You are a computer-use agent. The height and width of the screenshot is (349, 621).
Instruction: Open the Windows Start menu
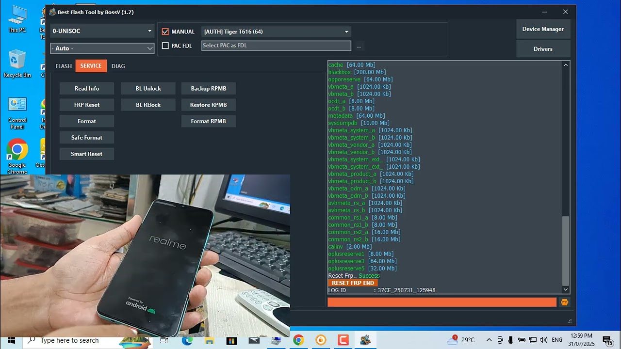coord(11,340)
